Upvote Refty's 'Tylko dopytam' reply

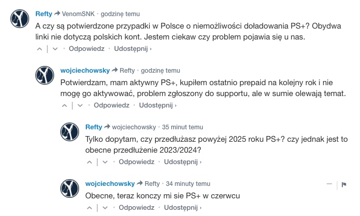pos(89,162)
